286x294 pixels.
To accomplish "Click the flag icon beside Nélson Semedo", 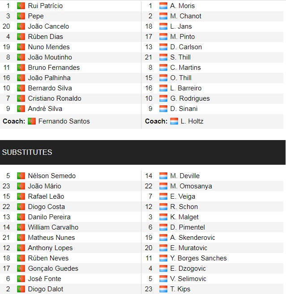I will click(x=21, y=176).
